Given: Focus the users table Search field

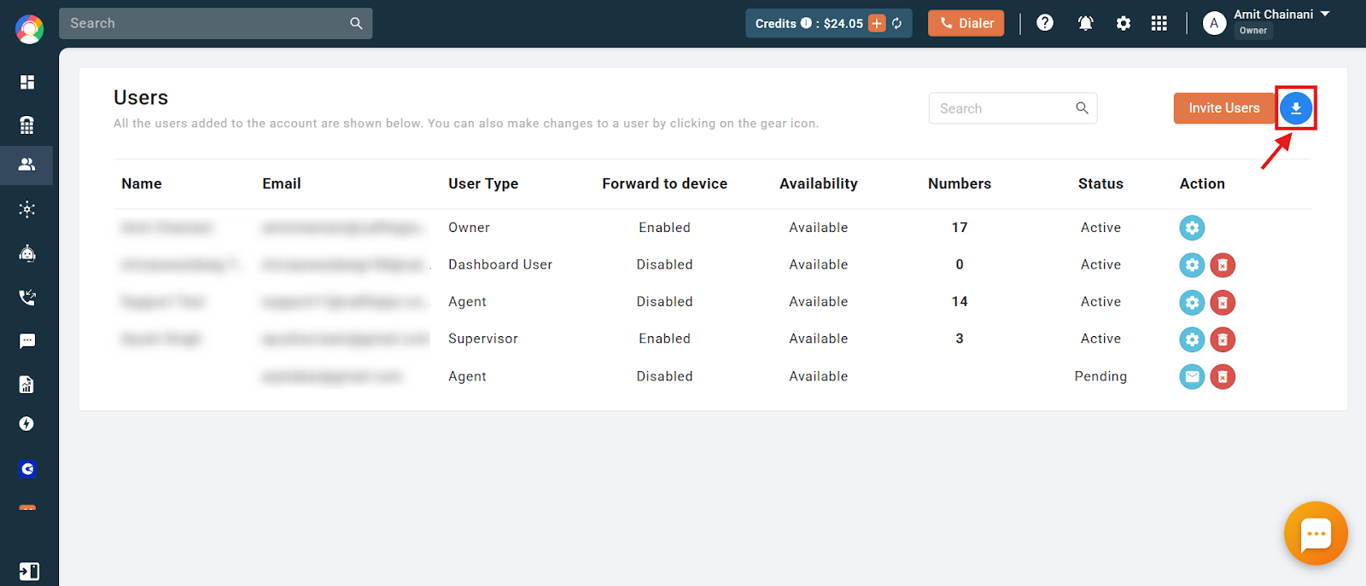Looking at the screenshot, I should 1013,108.
